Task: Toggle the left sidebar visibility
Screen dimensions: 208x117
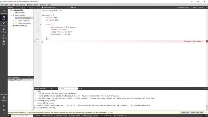Action: coord(9,116)
